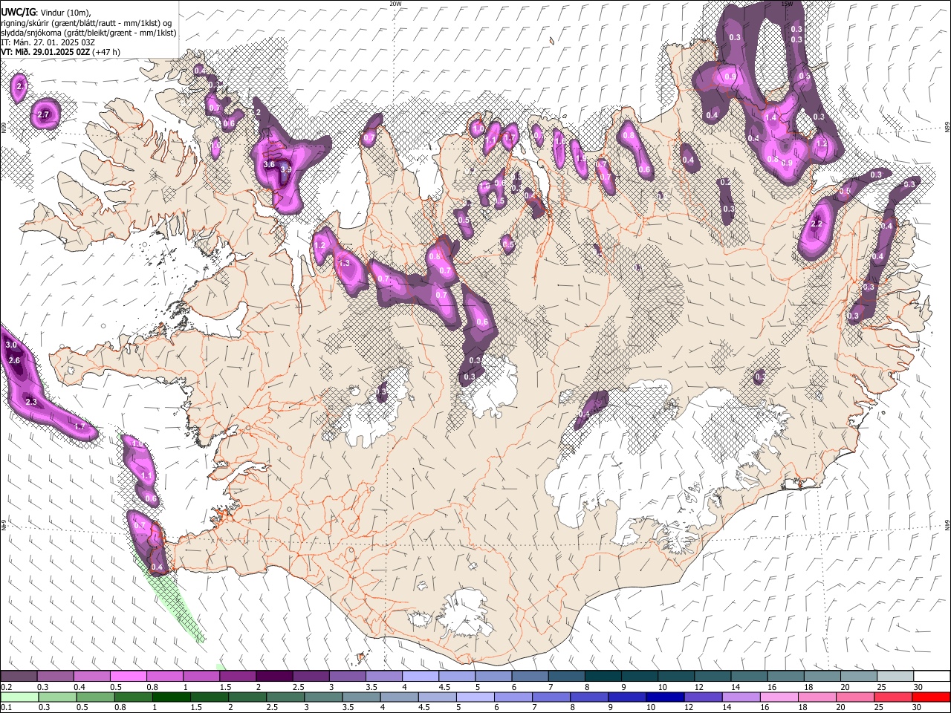Click the IT: Mán. 27. 01. 2025 03Z line
The image size is (951, 713).
[48, 42]
